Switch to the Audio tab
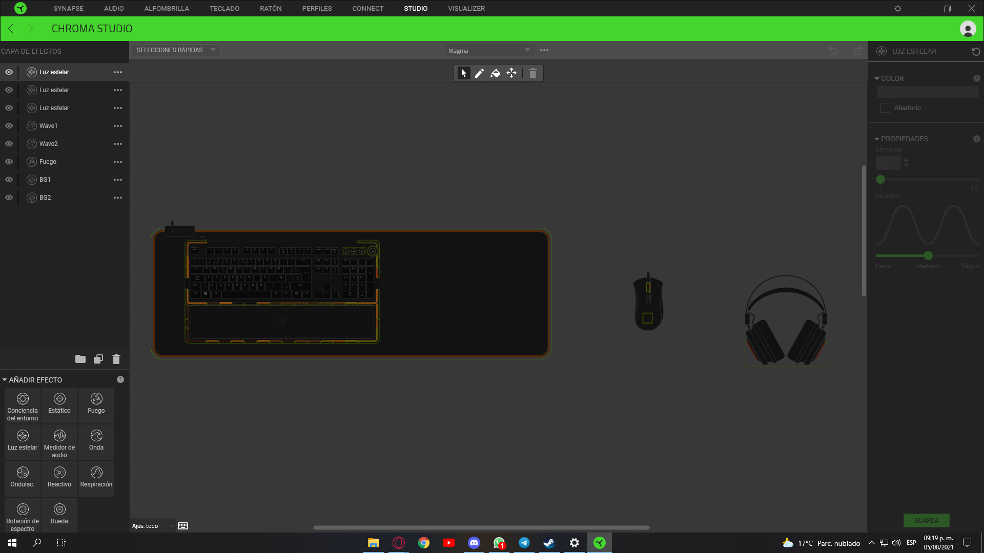This screenshot has width=984, height=553. [x=114, y=9]
